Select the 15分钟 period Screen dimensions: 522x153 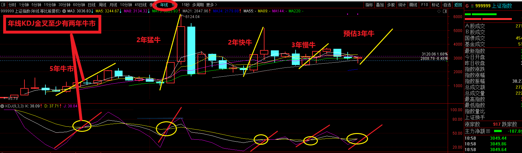50,5
